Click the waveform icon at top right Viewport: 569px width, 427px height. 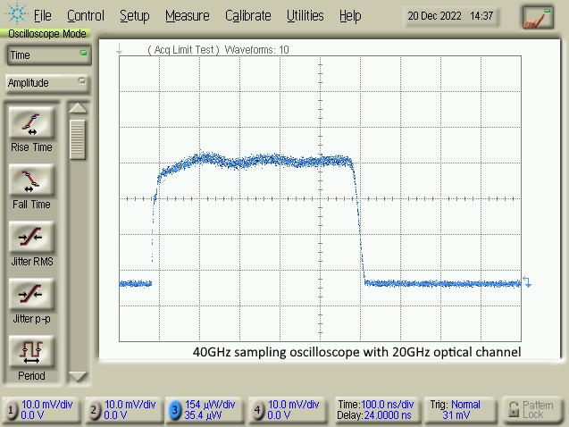pyautogui.click(x=539, y=16)
